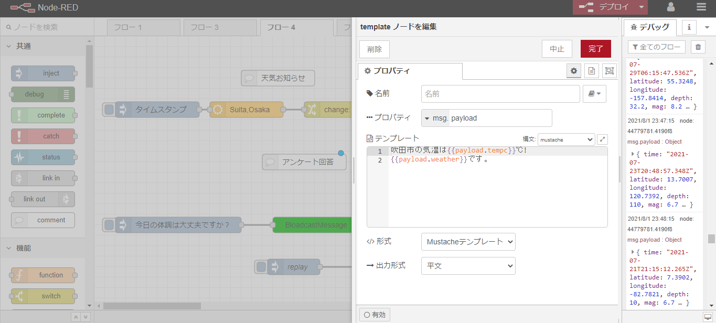Viewport: 716px width, 323px height.
Task: Select the link out node in palette
Action: click(x=43, y=199)
